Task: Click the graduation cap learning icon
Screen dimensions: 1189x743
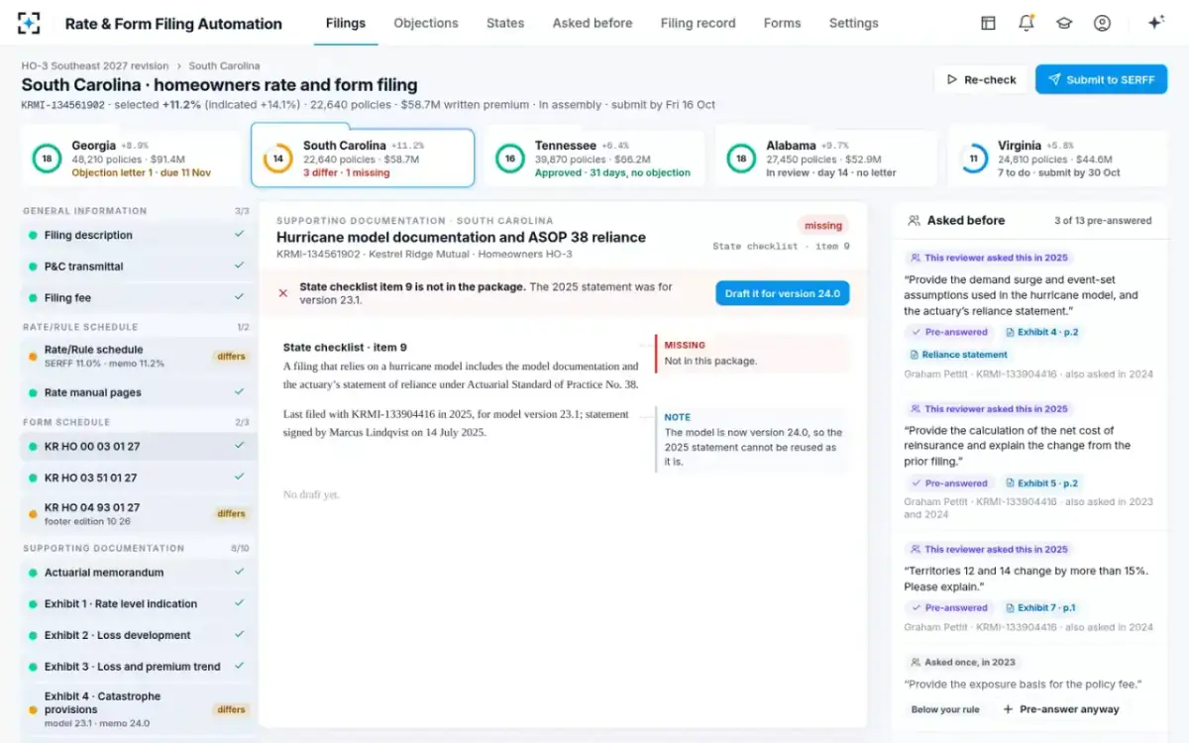Action: coord(1064,23)
